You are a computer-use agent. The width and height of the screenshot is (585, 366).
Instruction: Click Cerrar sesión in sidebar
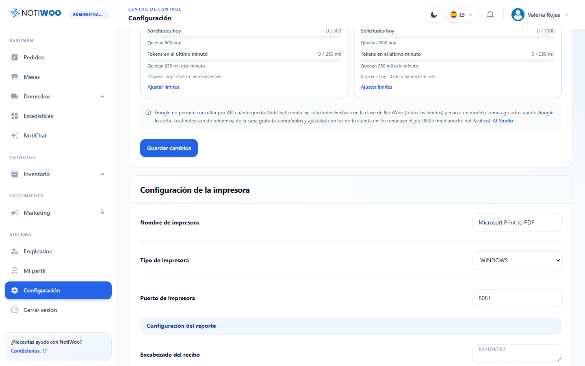pos(58,310)
